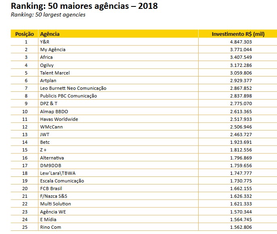Select the Havas Worldwide row name
The height and width of the screenshot is (234, 277).
click(x=59, y=119)
